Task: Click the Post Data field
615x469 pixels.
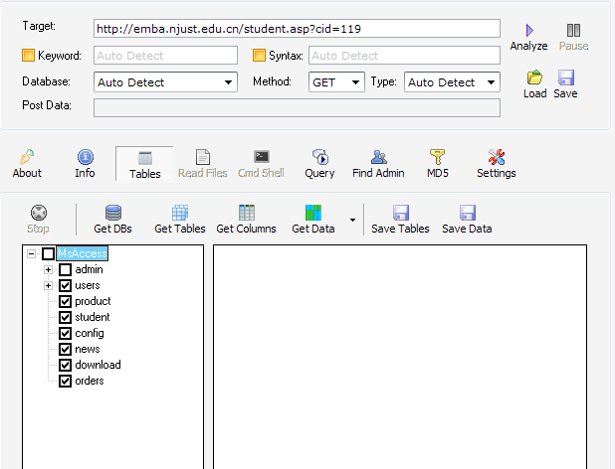Action: (x=297, y=107)
